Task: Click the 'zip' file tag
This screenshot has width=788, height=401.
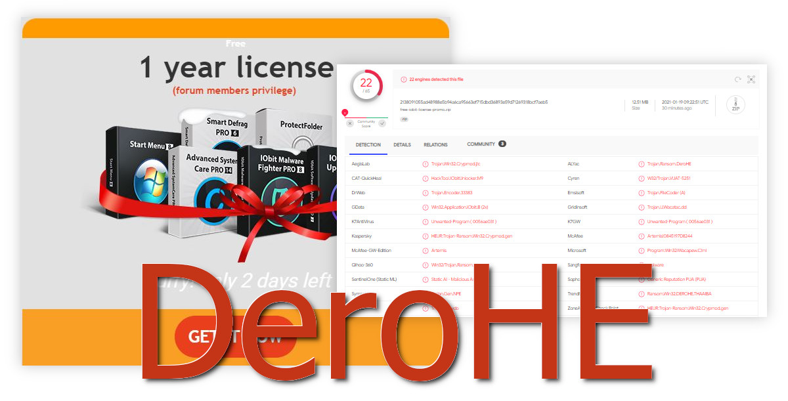Action: point(404,119)
